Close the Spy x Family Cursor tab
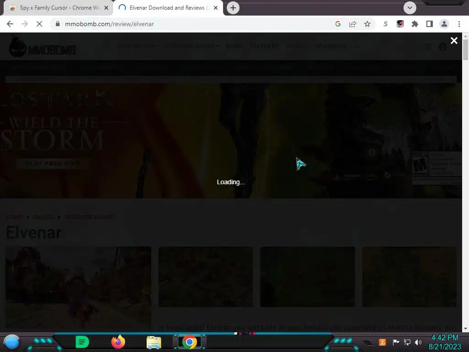The height and width of the screenshot is (352, 469). point(106,8)
